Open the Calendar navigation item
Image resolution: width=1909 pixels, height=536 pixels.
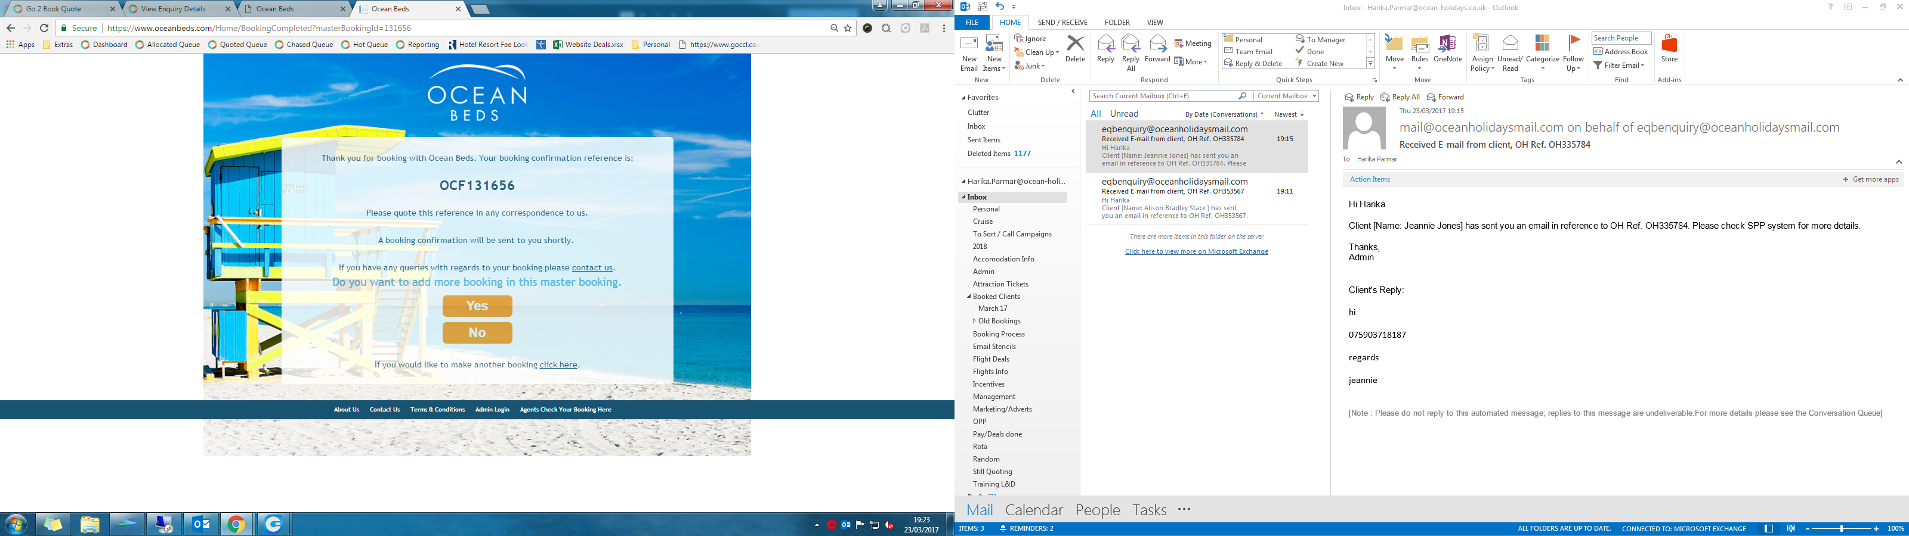point(1033,510)
